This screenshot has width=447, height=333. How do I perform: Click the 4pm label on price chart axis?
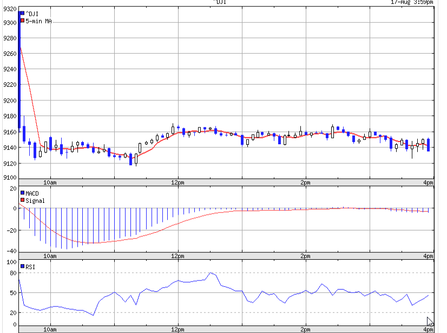click(428, 182)
